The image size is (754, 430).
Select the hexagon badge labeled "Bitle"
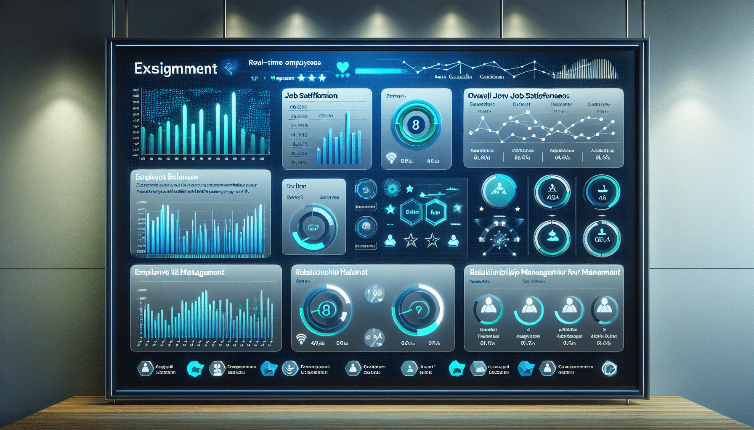click(x=412, y=212)
